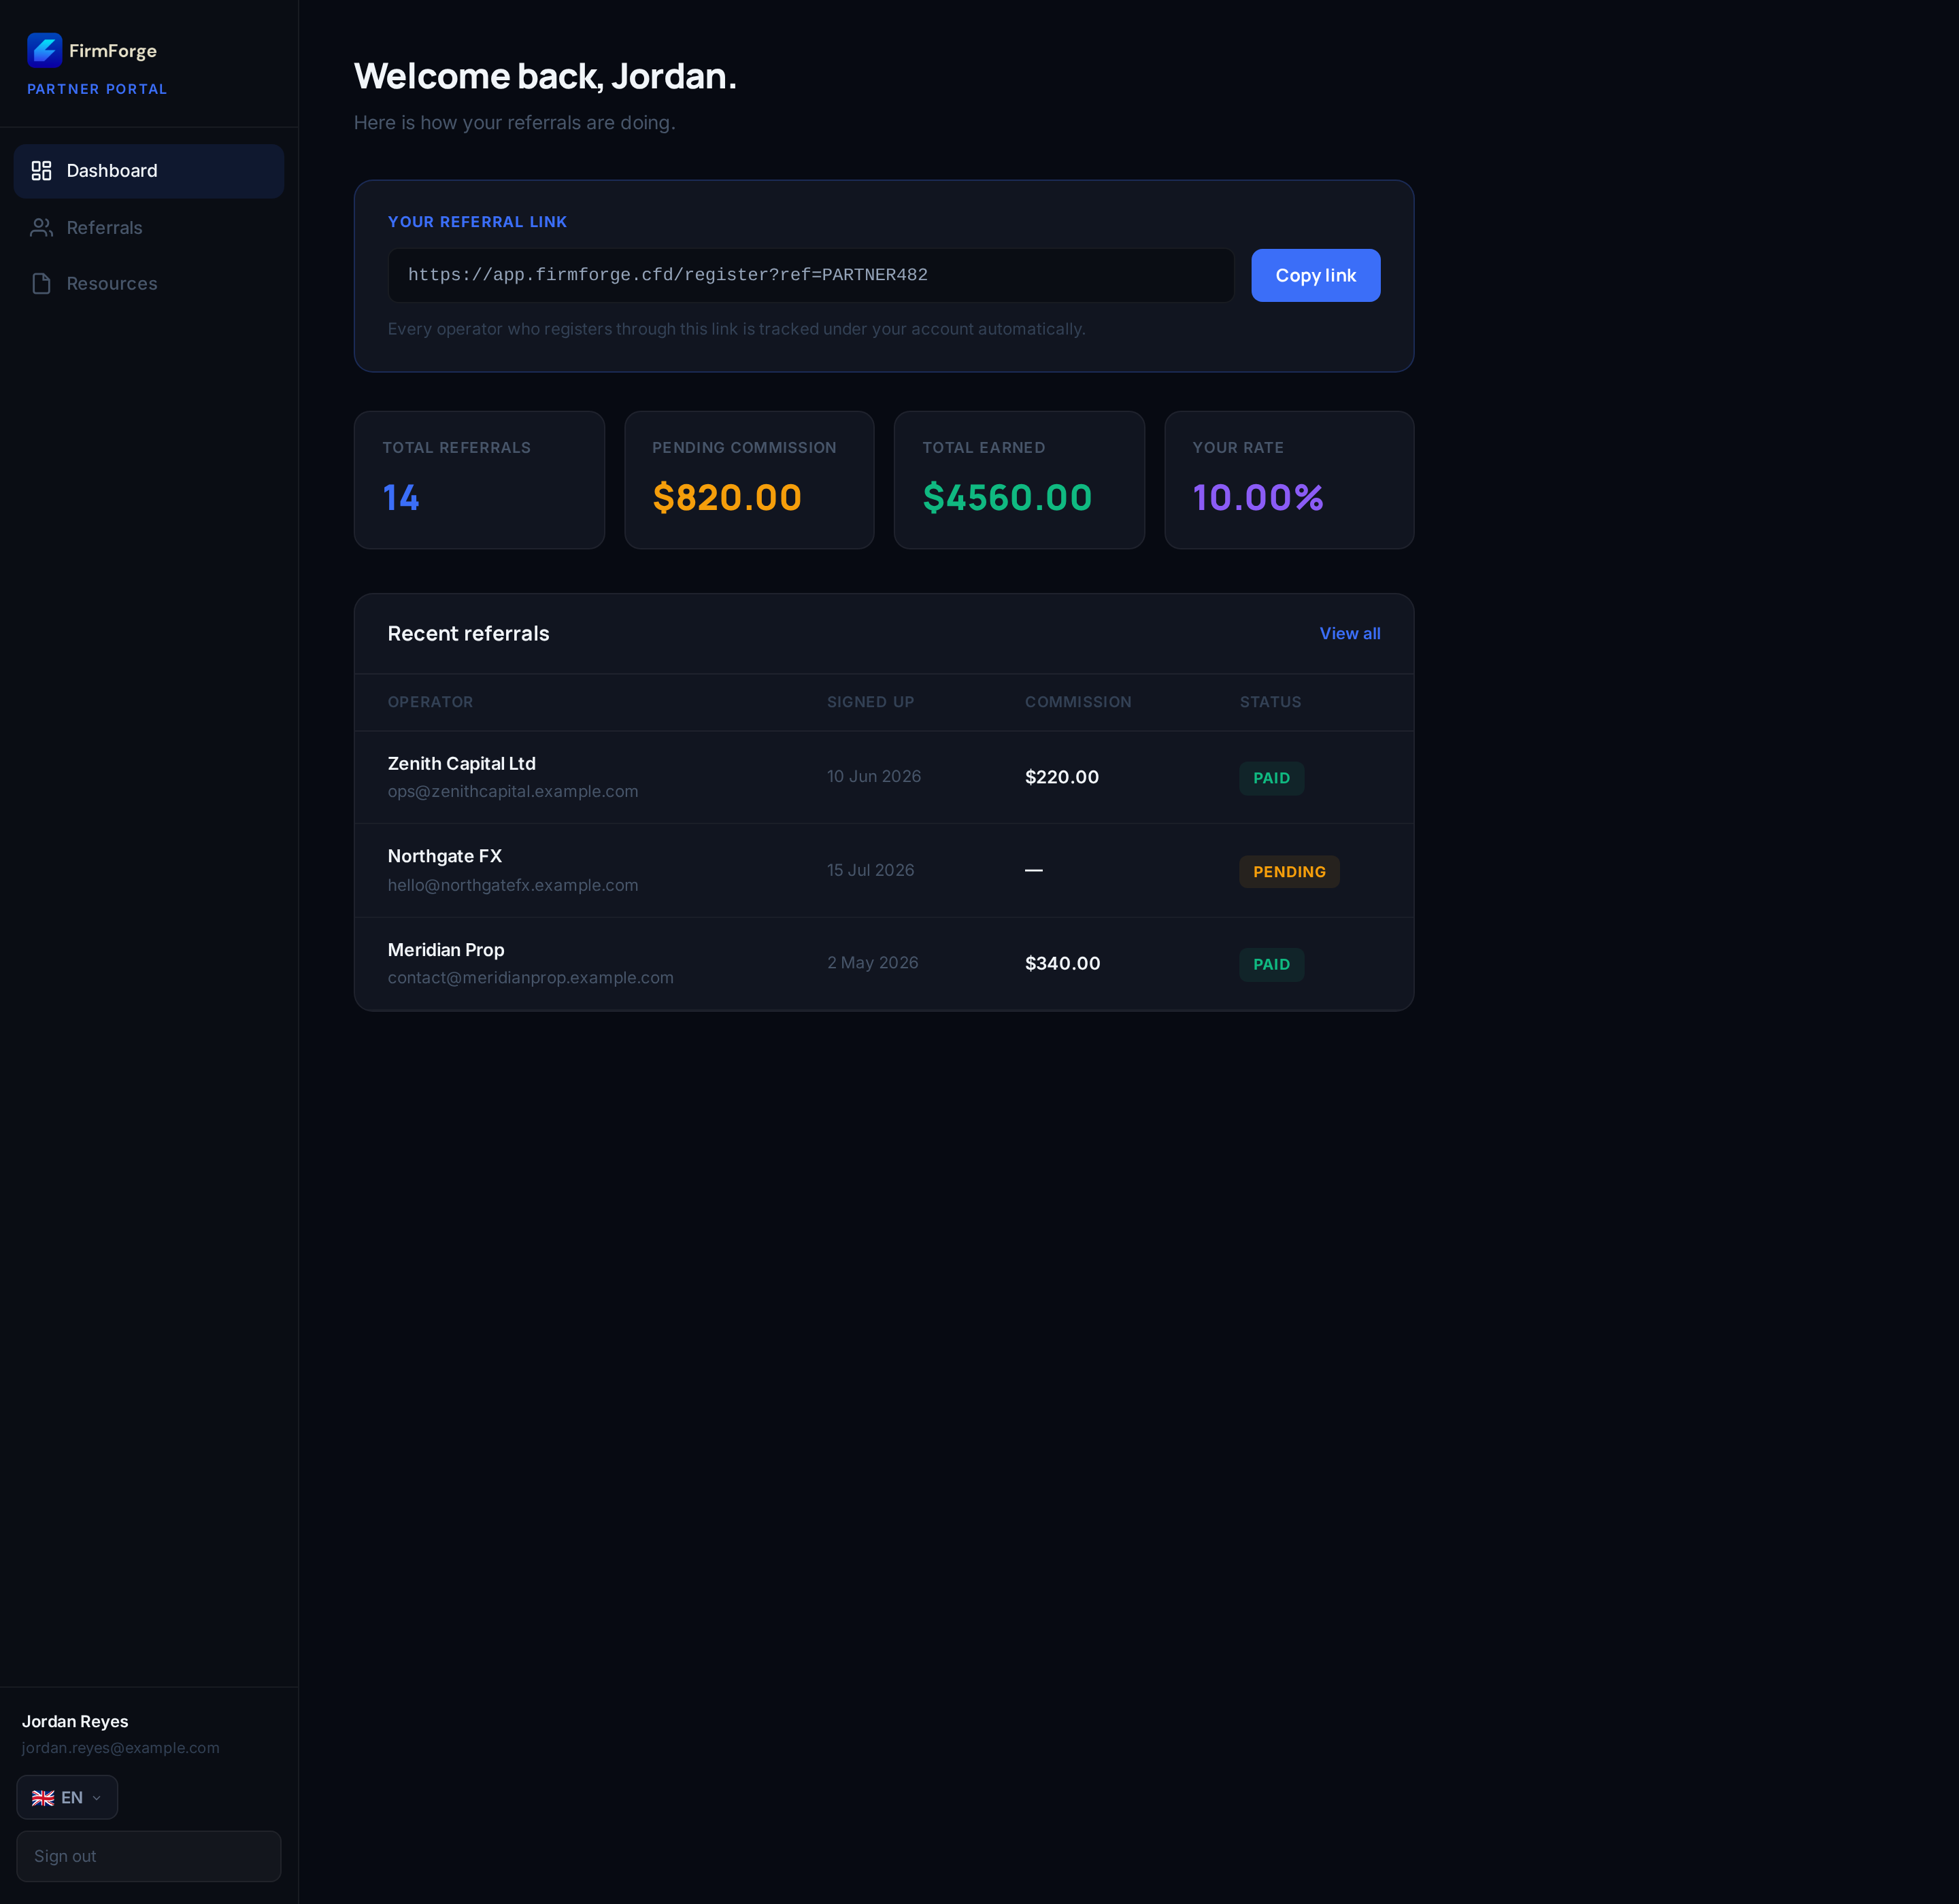Viewport: 1959px width, 1904px height.
Task: Select the Your Rate 10.00% value
Action: tap(1258, 498)
